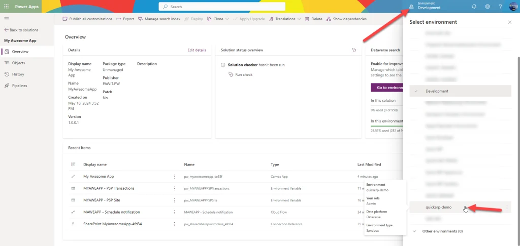This screenshot has width=520, height=246.
Task: Click the environment variable icon for PSP Site
Action: coord(73,200)
